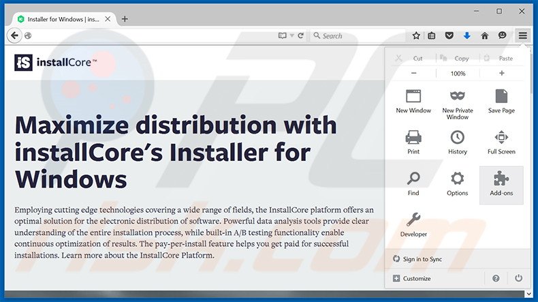The image size is (538, 302).
Task: Focus the Search box
Action: (x=357, y=35)
